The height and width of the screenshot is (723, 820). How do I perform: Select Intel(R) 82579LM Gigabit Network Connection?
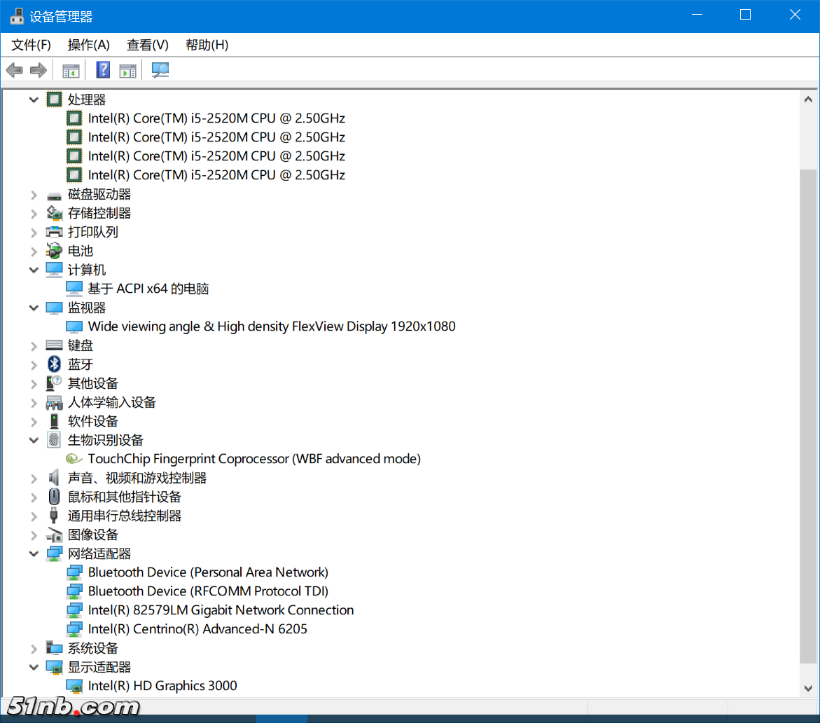221,610
